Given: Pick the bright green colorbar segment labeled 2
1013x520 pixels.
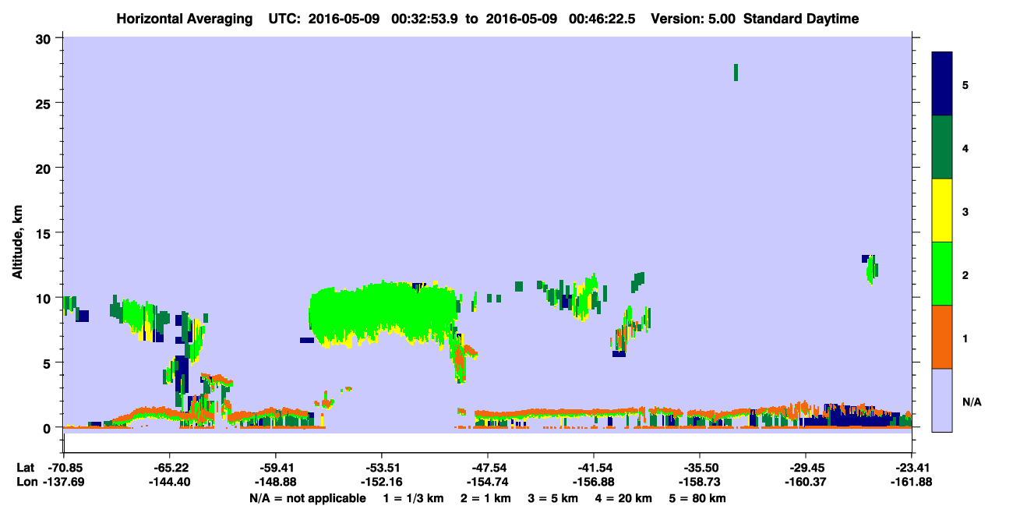Looking at the screenshot, I should [942, 274].
